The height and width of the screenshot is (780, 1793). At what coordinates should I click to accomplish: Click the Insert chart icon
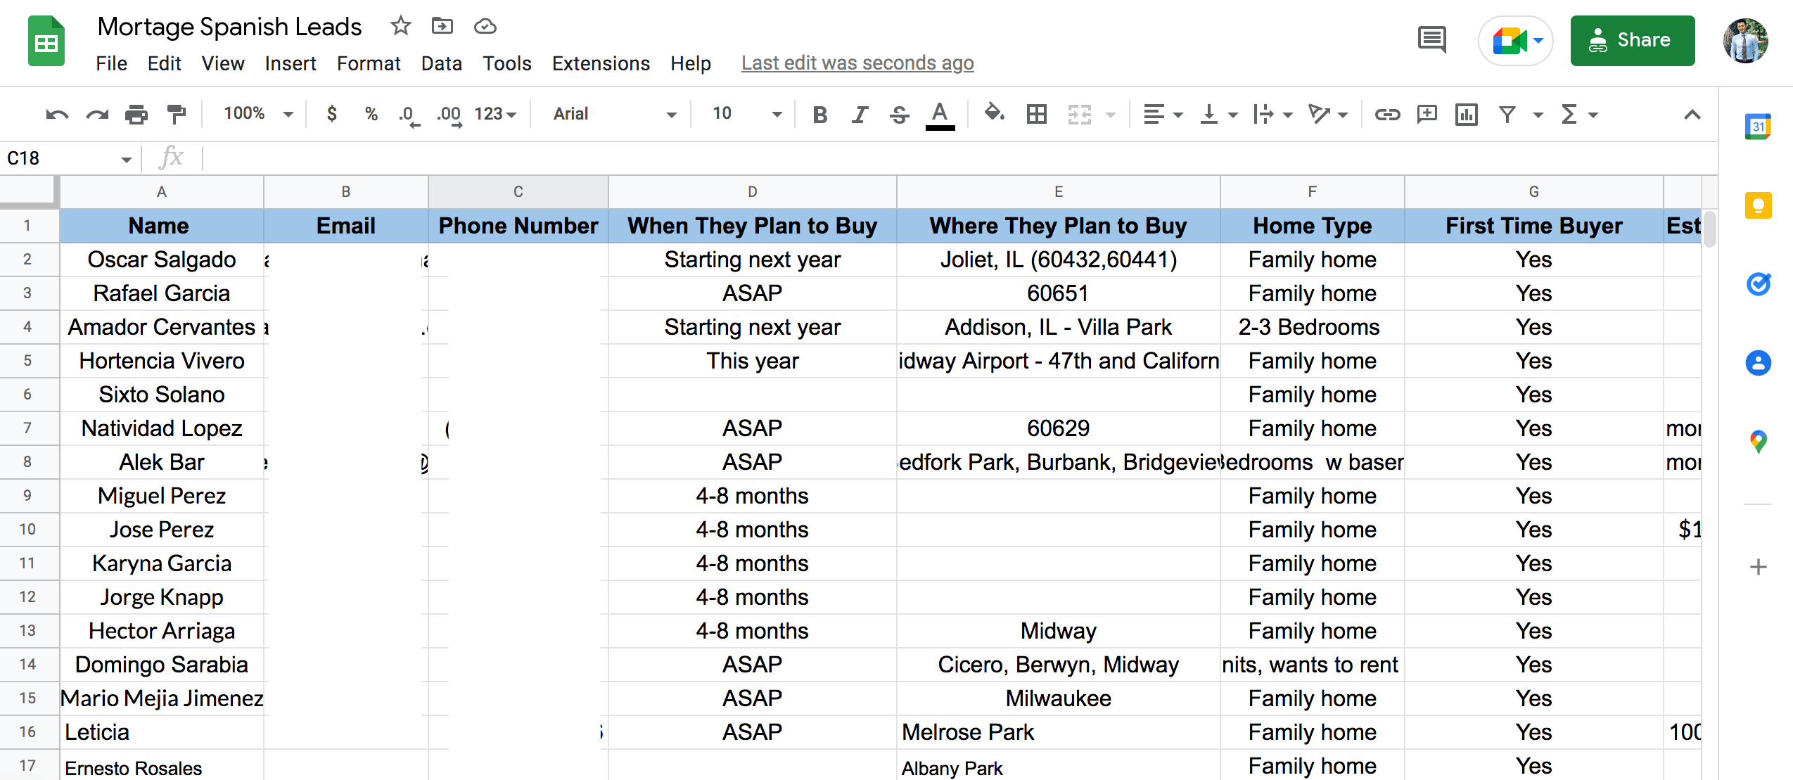pos(1466,114)
